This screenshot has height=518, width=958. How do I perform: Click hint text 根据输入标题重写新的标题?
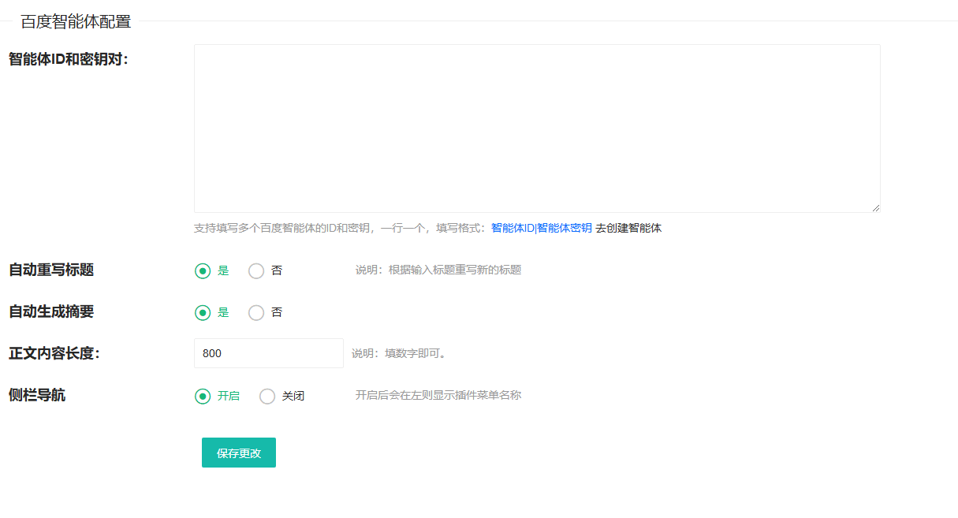click(438, 270)
